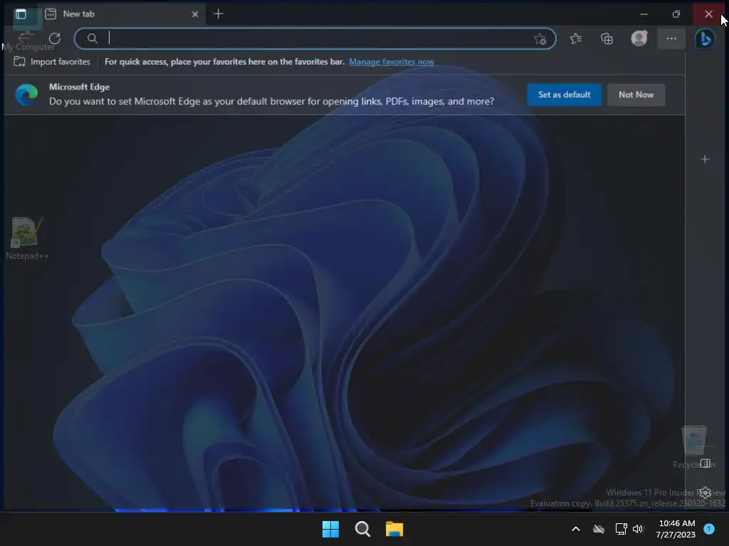Image resolution: width=729 pixels, height=546 pixels.
Task: Click the search magnifier in address bar
Action: (x=93, y=38)
